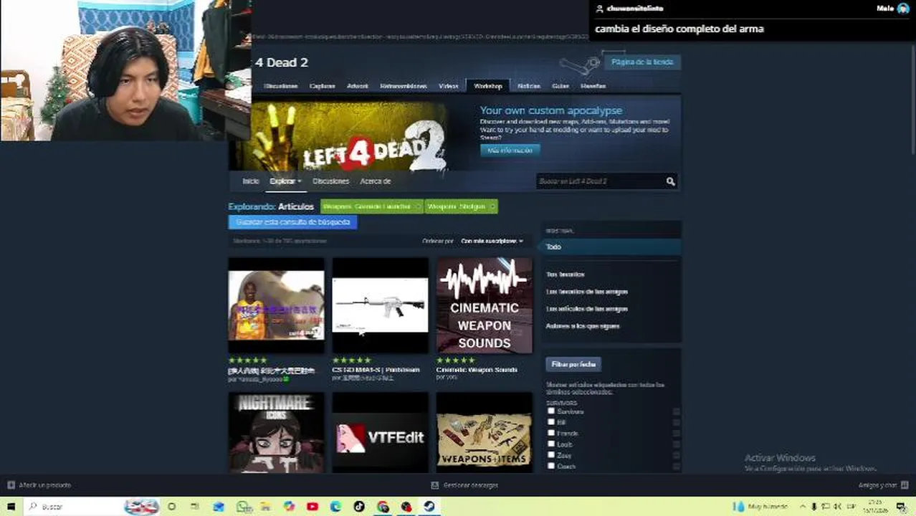916x516 pixels.
Task: Click the add product plus icon
Action: point(11,485)
